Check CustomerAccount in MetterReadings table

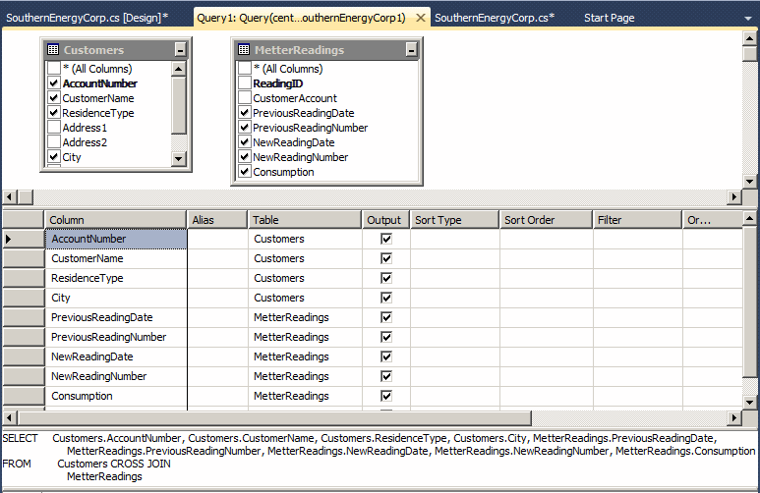[245, 98]
